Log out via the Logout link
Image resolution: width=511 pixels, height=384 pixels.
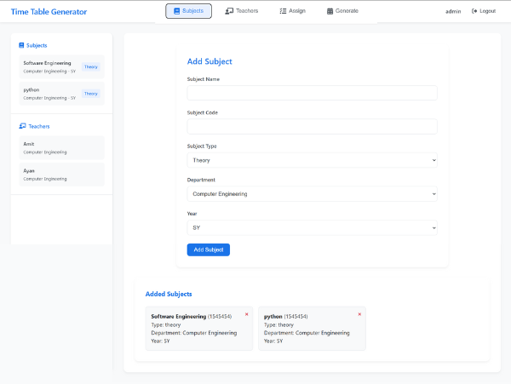coord(484,11)
